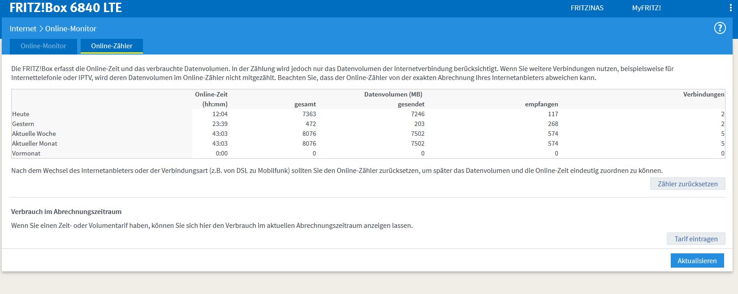
Task: Click Online-Monitor in the breadcrumb path
Action: (x=71, y=29)
